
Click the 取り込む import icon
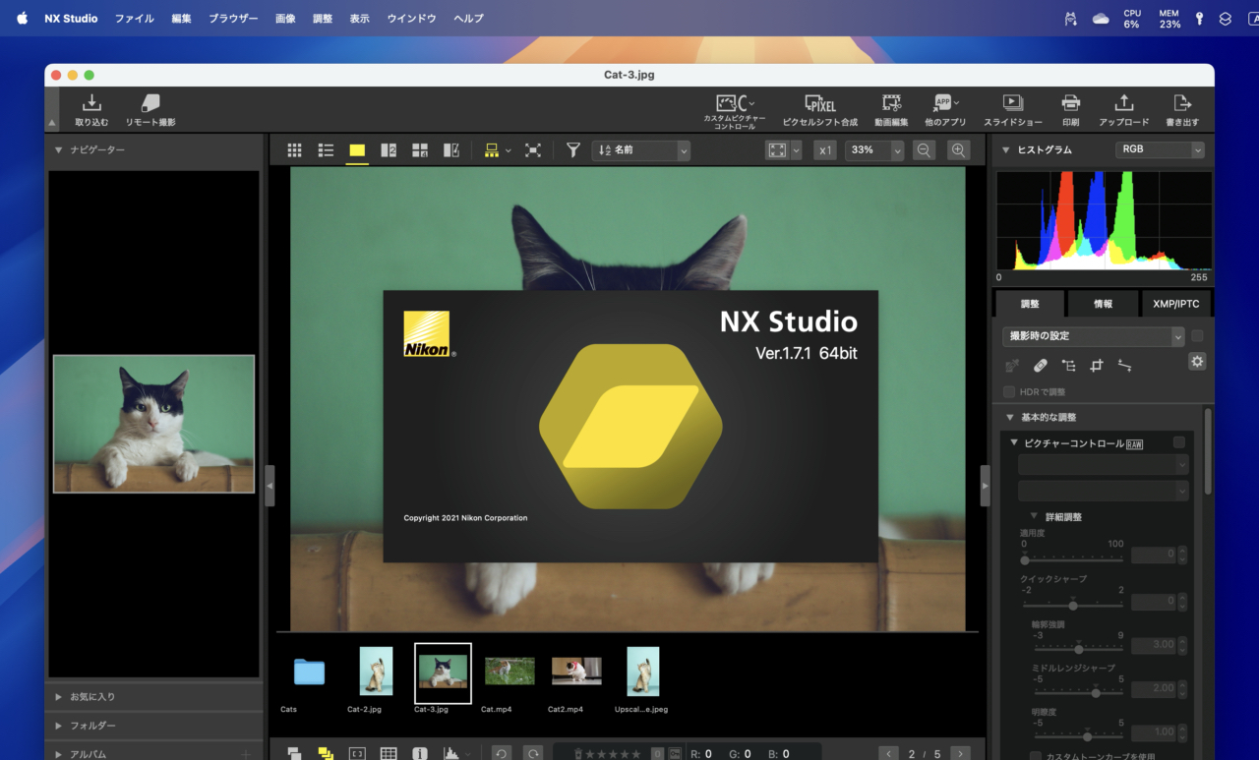(x=91, y=102)
